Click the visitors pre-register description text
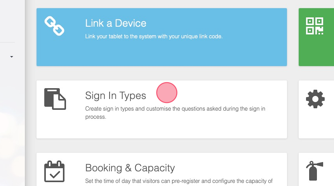The height and width of the screenshot is (186, 334). [x=179, y=181]
